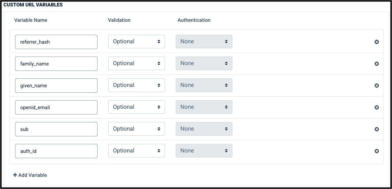This screenshot has height=189, width=392.
Task: Open Validation dropdown for referrer_hash
Action: pyautogui.click(x=137, y=42)
